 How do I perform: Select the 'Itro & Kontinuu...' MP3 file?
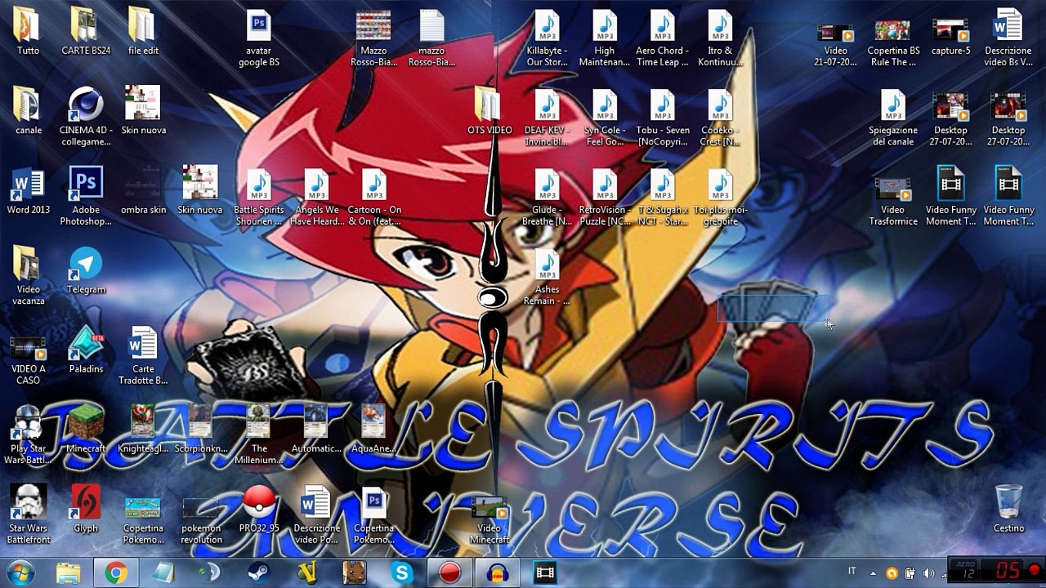(719, 26)
